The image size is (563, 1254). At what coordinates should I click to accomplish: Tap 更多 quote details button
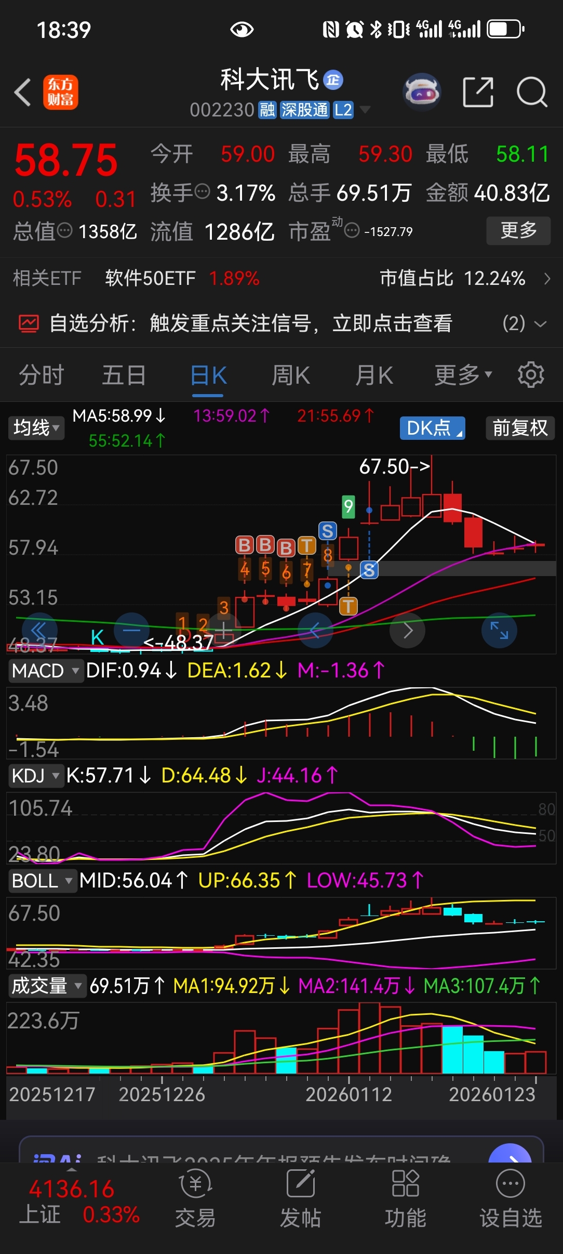(x=518, y=230)
